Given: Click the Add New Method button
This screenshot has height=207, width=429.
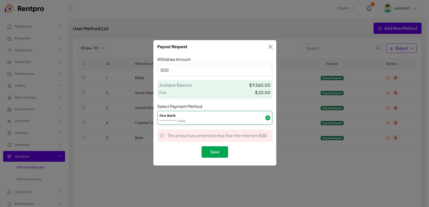Looking at the screenshot, I should click(x=397, y=28).
